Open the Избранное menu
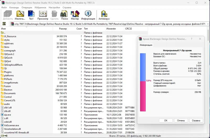The image size is (210, 138). point(40,8)
